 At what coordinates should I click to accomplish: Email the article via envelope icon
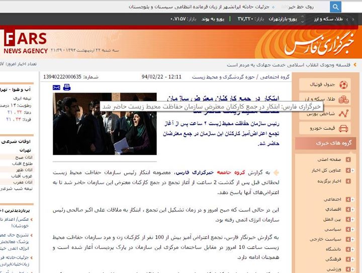(56, 87)
